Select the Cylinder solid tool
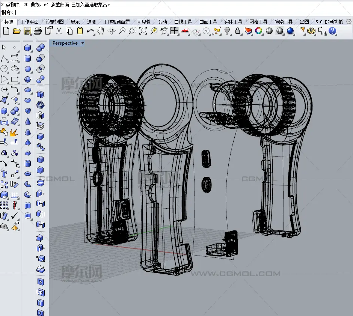Image resolution: width=353 pixels, height=316 pixels. 28,58
